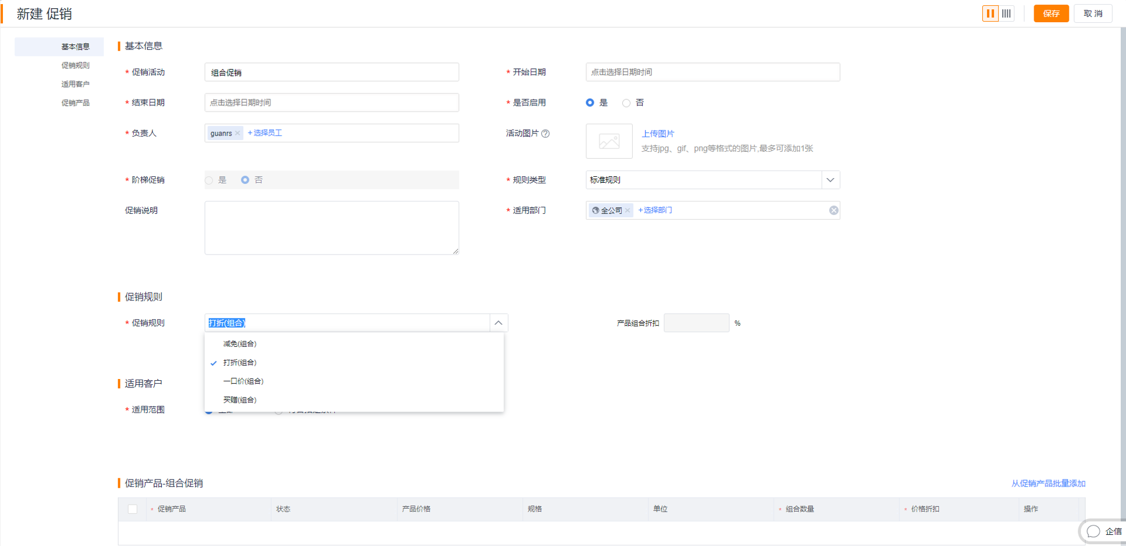1126x546 pixels.
Task: Go to 促销规则 section in sidebar
Action: [75, 65]
